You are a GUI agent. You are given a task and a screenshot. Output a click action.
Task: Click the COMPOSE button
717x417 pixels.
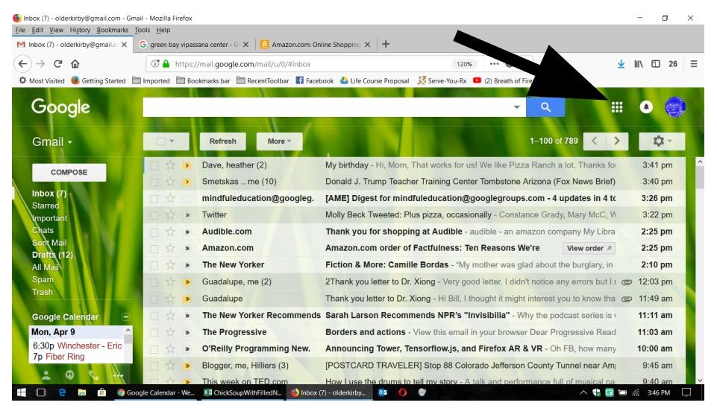point(69,173)
